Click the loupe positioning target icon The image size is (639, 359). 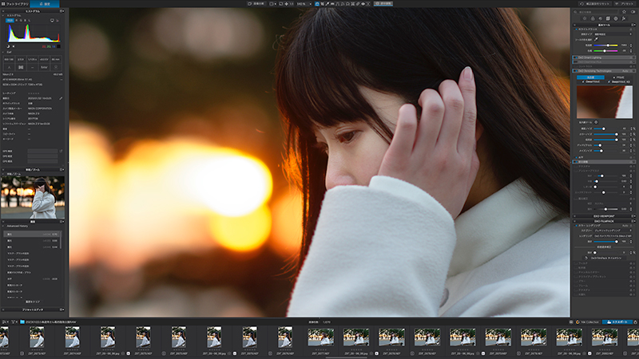point(596,122)
